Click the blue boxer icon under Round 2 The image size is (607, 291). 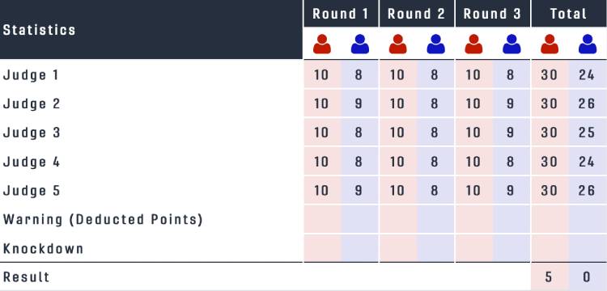coord(435,44)
